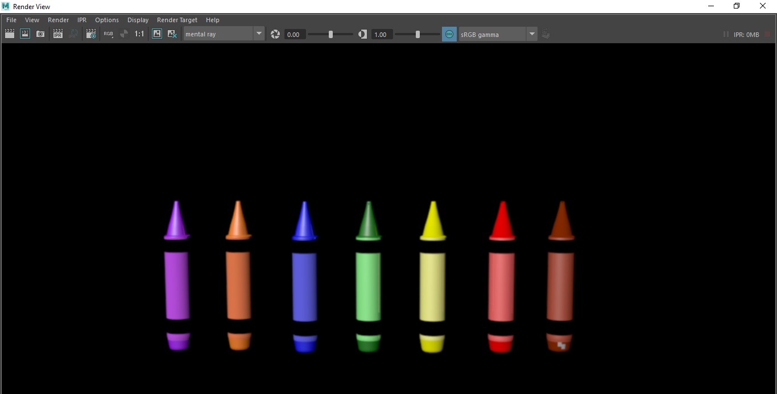Start an IPR render

(58, 34)
